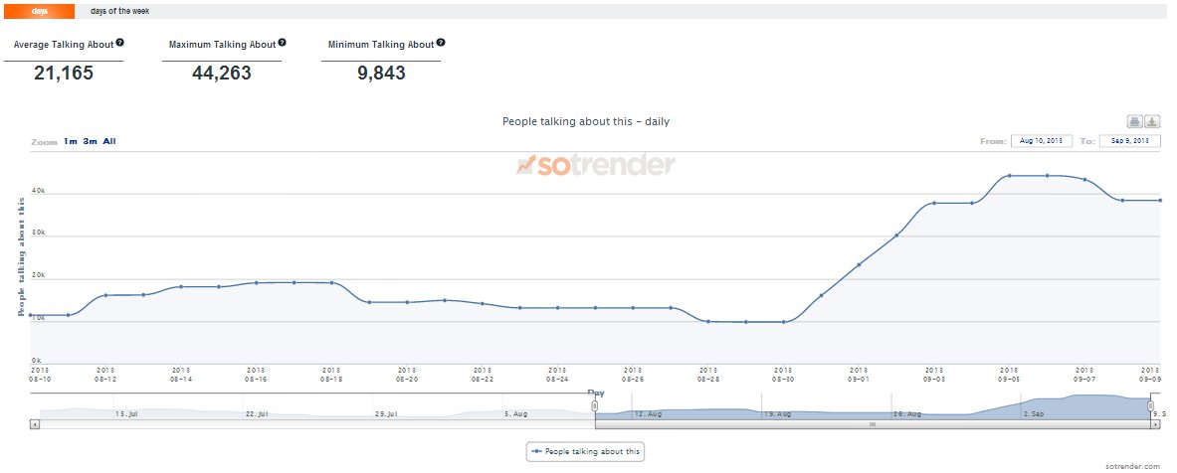Set zoom range to 1m
The width and height of the screenshot is (1177, 473).
(x=71, y=142)
